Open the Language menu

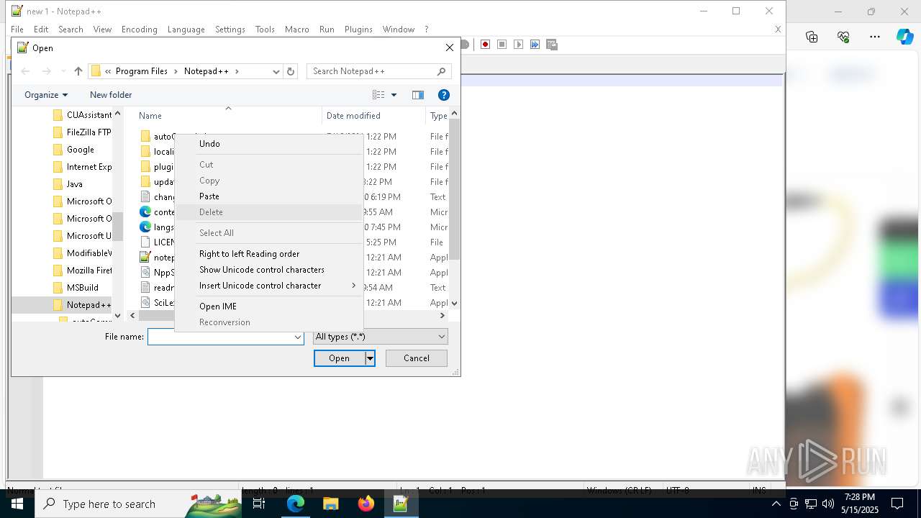point(186,29)
